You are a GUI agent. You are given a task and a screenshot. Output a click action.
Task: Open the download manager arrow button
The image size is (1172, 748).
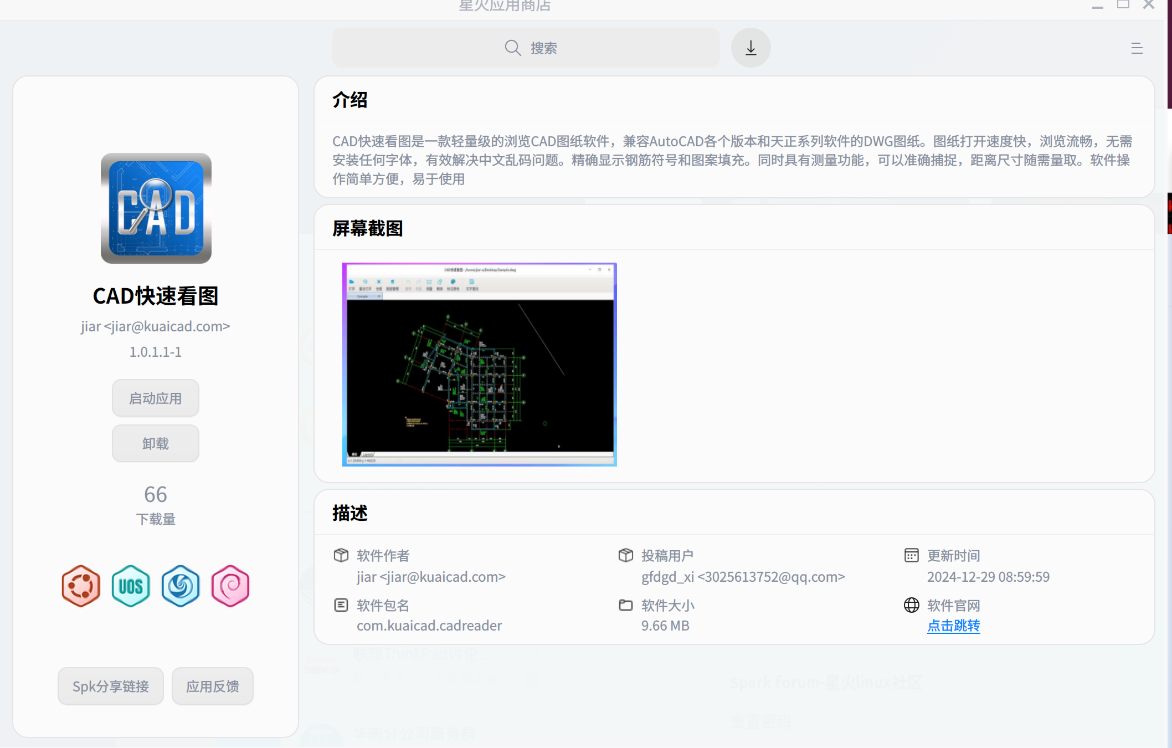pos(751,48)
